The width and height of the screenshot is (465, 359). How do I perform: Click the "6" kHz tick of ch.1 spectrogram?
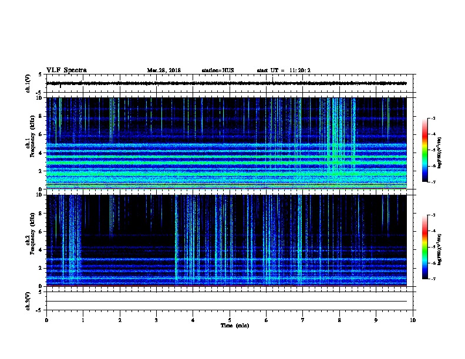tap(42, 134)
